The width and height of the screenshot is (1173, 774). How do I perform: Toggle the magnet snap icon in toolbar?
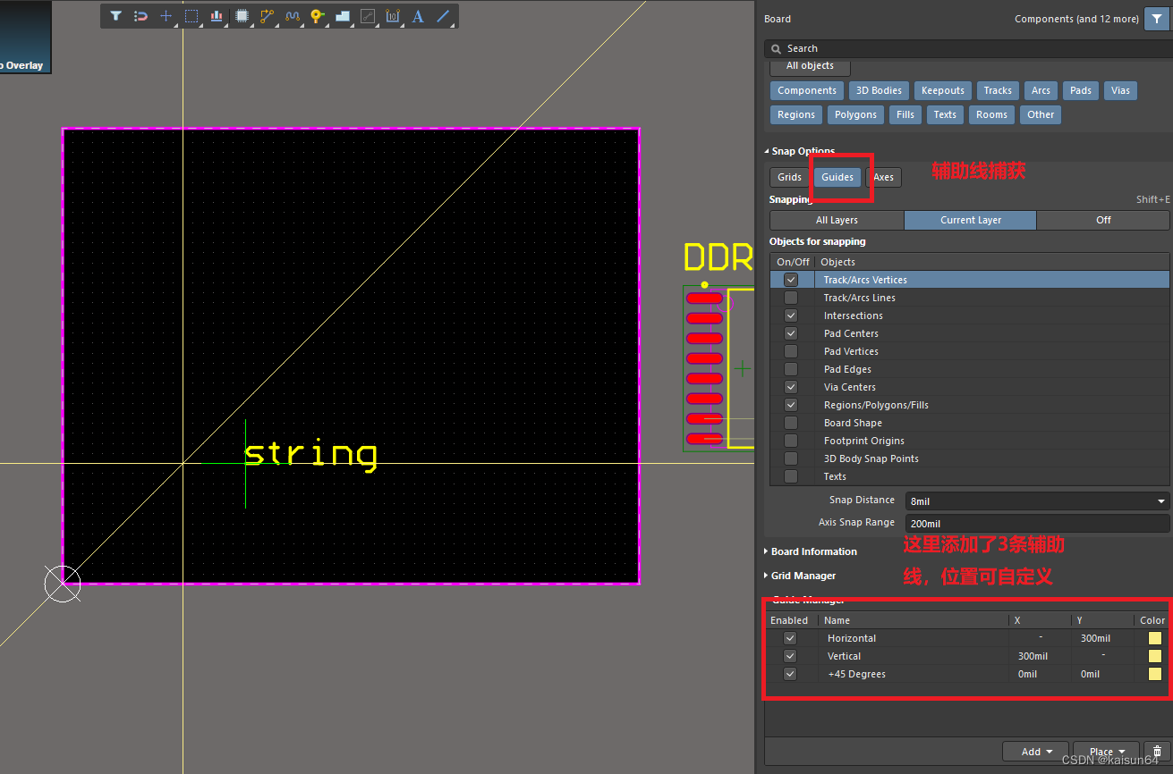[x=140, y=16]
